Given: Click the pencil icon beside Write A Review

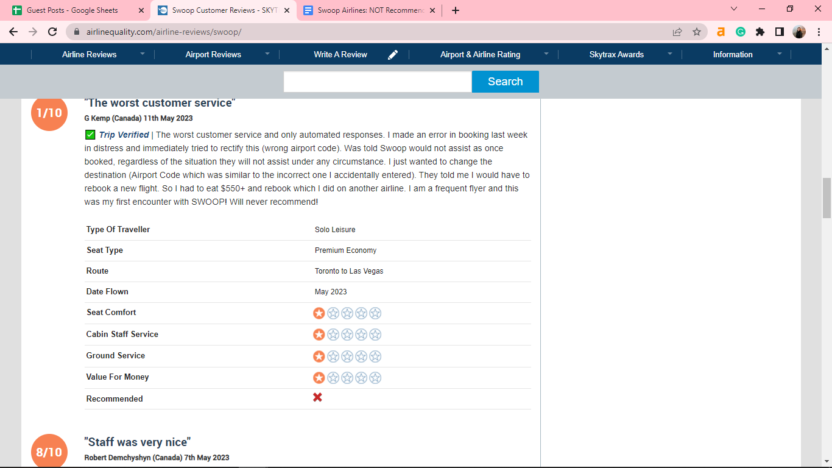Looking at the screenshot, I should coord(393,54).
